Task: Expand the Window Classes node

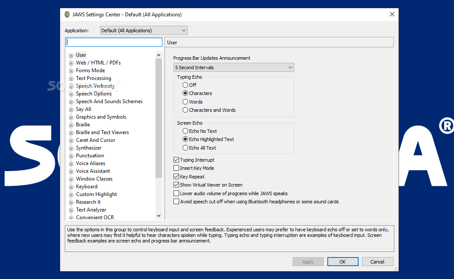Action: point(71,179)
